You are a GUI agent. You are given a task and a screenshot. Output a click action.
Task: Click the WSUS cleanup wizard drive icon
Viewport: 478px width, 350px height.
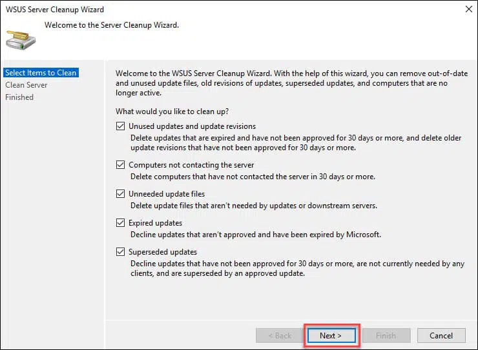(x=21, y=41)
